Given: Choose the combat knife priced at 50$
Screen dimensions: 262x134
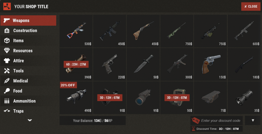Looking at the screenshot, I should (x=143, y=65).
